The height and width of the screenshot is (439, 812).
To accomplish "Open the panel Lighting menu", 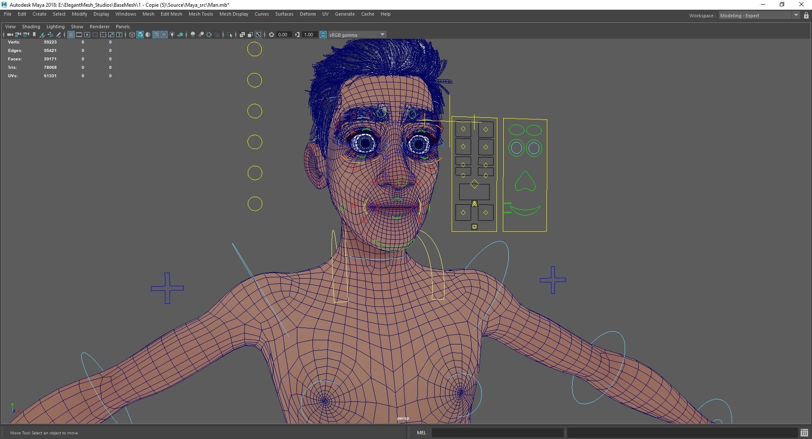I will (x=55, y=26).
